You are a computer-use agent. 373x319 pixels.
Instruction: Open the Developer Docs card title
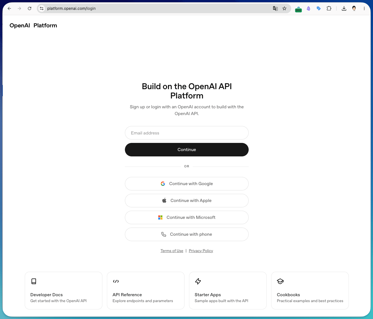pyautogui.click(x=46, y=295)
